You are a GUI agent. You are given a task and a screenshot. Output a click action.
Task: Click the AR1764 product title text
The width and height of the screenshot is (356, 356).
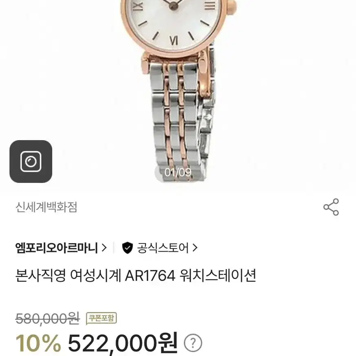pos(136,275)
